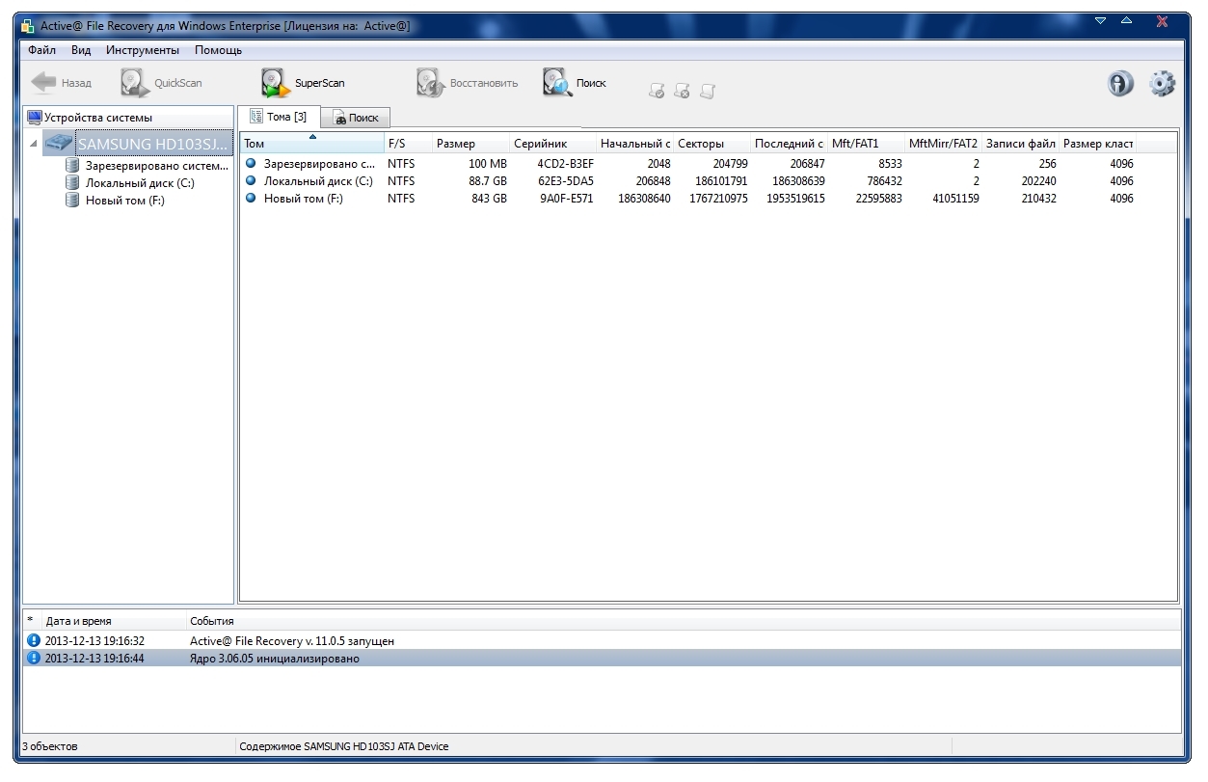This screenshot has width=1208, height=782.
Task: Click the 1953519615 last sector cell
Action: (x=794, y=199)
